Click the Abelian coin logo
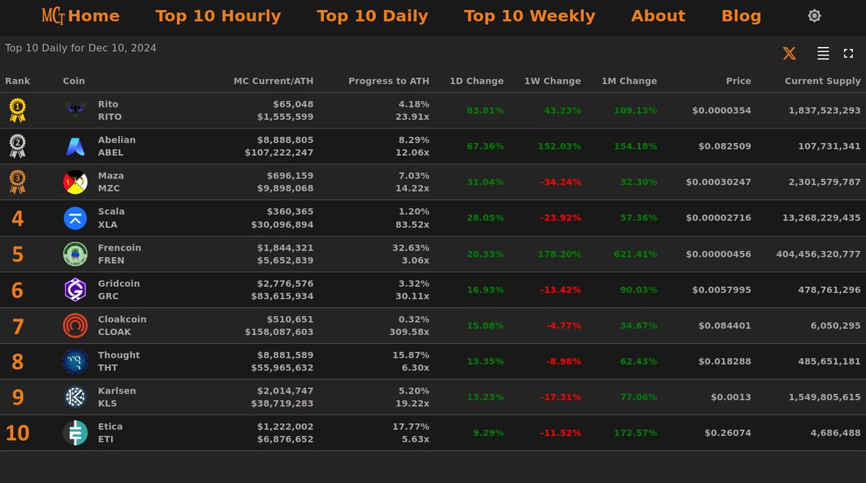The height and width of the screenshot is (483, 866). click(x=75, y=146)
